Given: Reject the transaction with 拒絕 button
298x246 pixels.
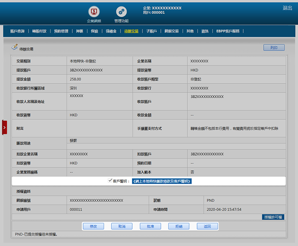Looking at the screenshot, I should (179, 226).
